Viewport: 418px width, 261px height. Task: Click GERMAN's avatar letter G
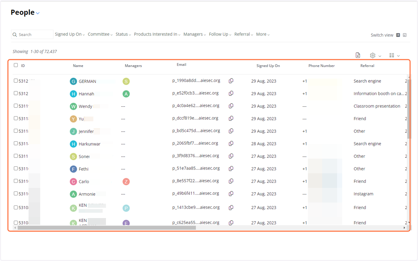[73, 81]
